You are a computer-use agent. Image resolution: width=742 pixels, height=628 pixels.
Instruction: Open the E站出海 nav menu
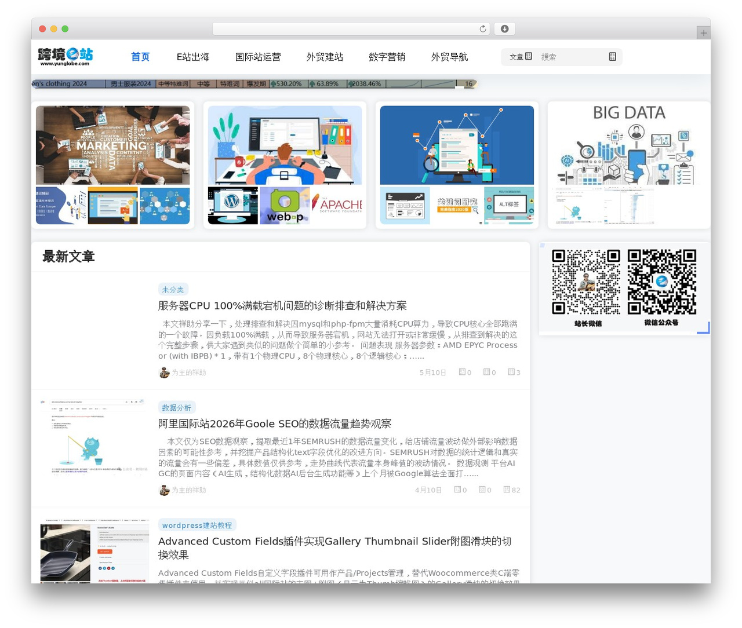pos(193,57)
